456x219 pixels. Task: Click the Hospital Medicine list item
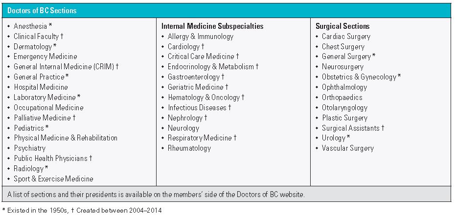click(41, 87)
